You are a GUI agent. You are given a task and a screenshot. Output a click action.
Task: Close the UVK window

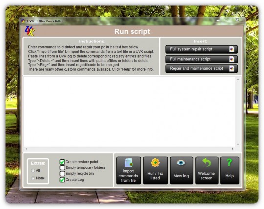tap(237, 20)
